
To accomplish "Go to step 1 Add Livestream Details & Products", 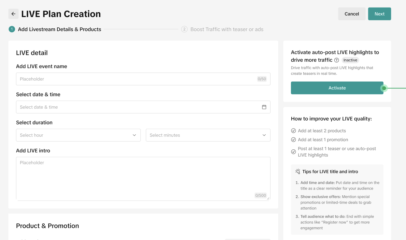I will click(59, 29).
